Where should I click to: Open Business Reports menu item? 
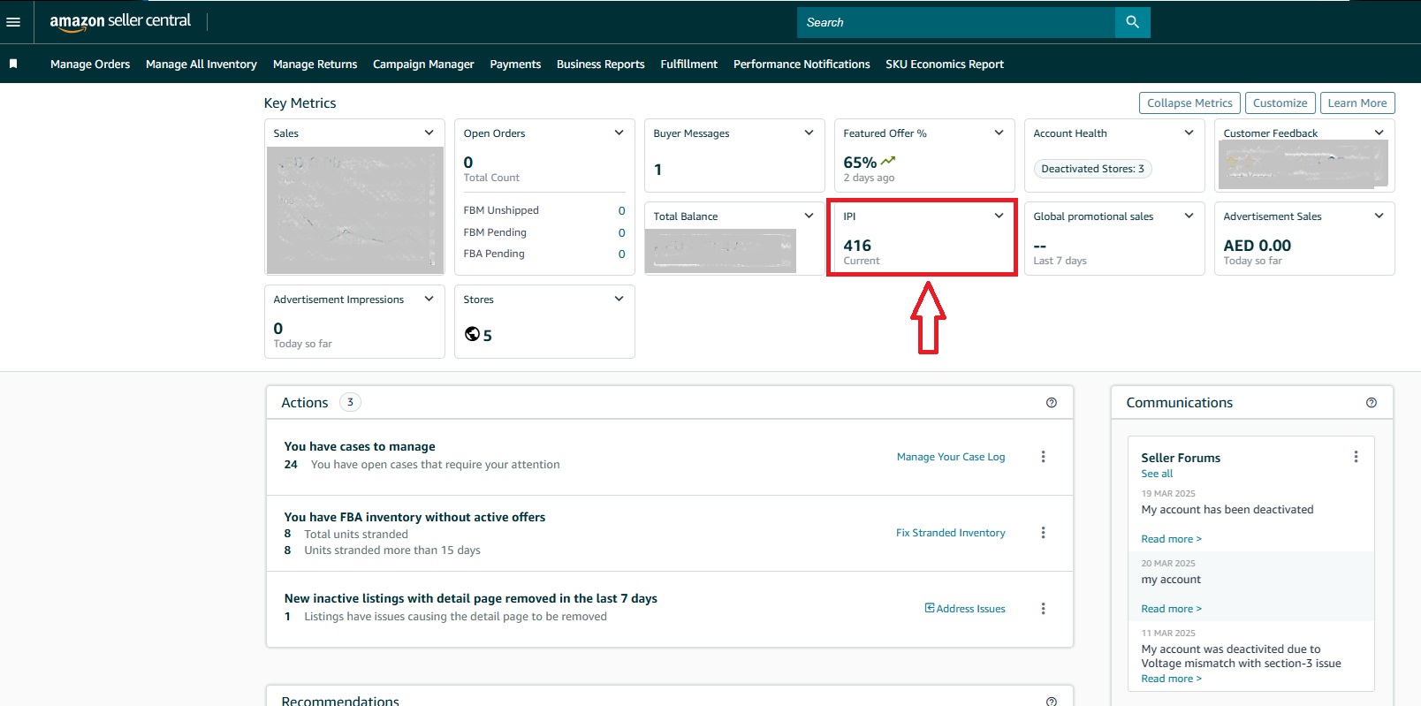pos(601,65)
